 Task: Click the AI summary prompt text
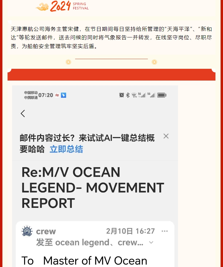[x=87, y=143]
